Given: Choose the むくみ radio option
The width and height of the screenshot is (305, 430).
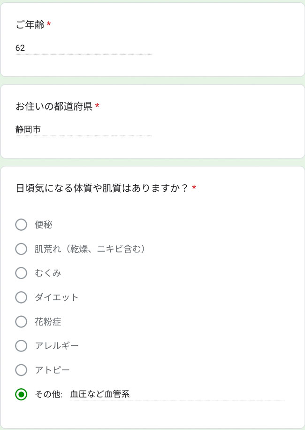Looking at the screenshot, I should 21,273.
